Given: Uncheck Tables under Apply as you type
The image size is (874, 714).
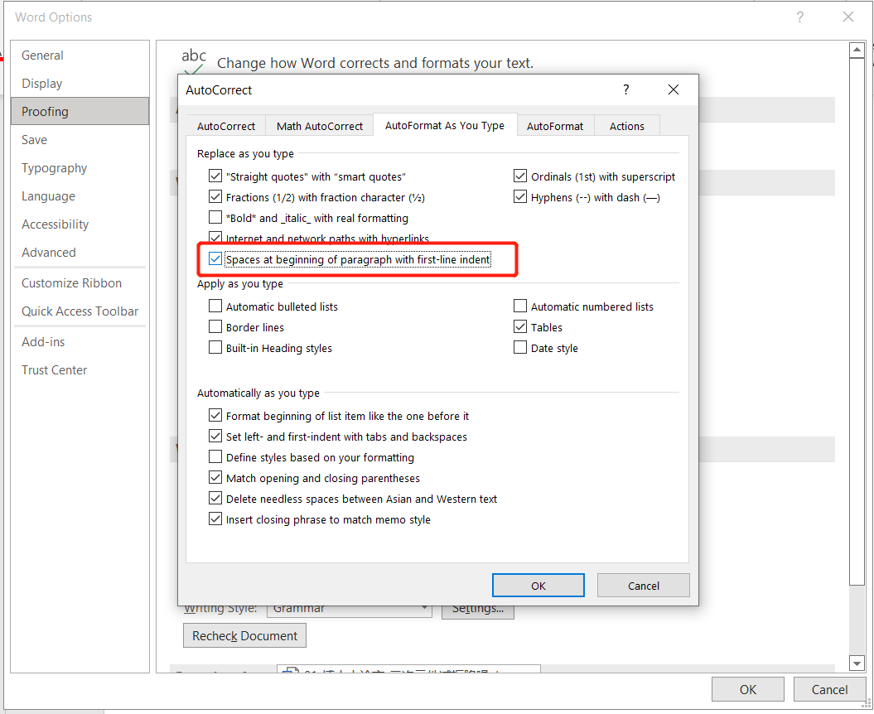Looking at the screenshot, I should point(520,326).
